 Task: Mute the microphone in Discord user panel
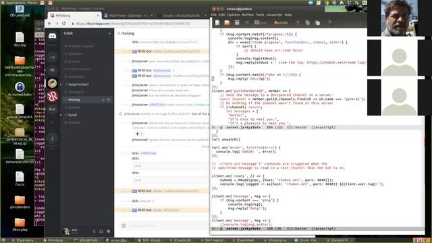coord(94,232)
